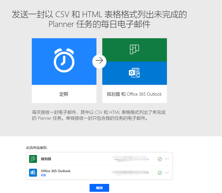Click the arrow circle between tiles
This screenshot has width=222, height=193.
(99, 61)
